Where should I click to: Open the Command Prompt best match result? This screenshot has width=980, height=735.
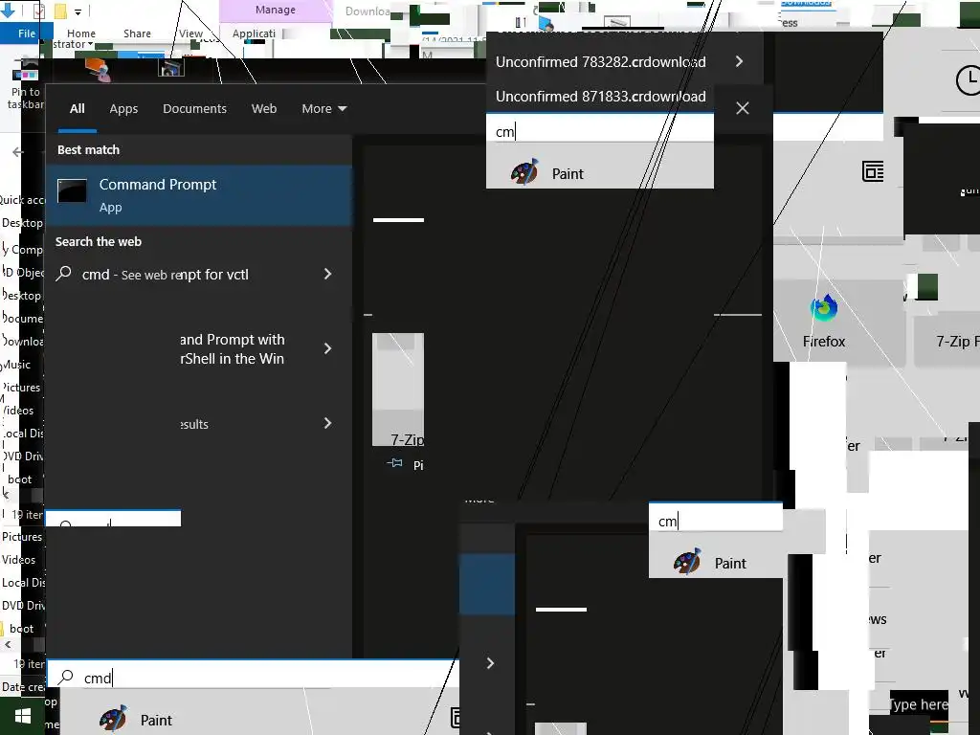coord(199,195)
